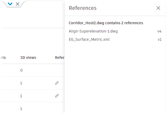166x114 pixels.
Task: Click the v4 version label
Action: (x=159, y=31)
